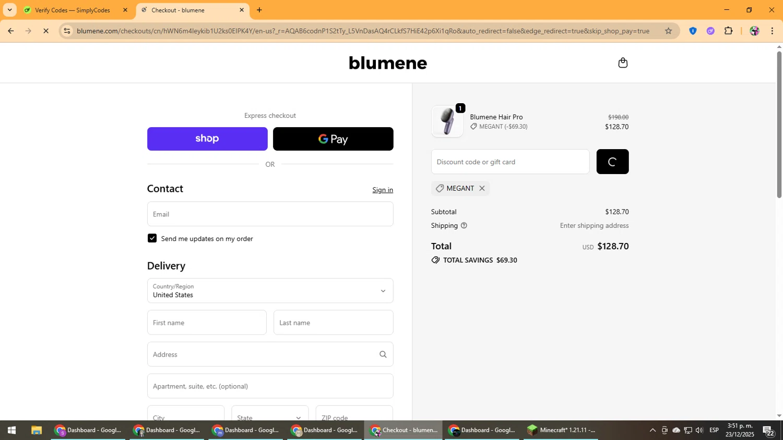Open the volume control tray icon

[699, 430]
